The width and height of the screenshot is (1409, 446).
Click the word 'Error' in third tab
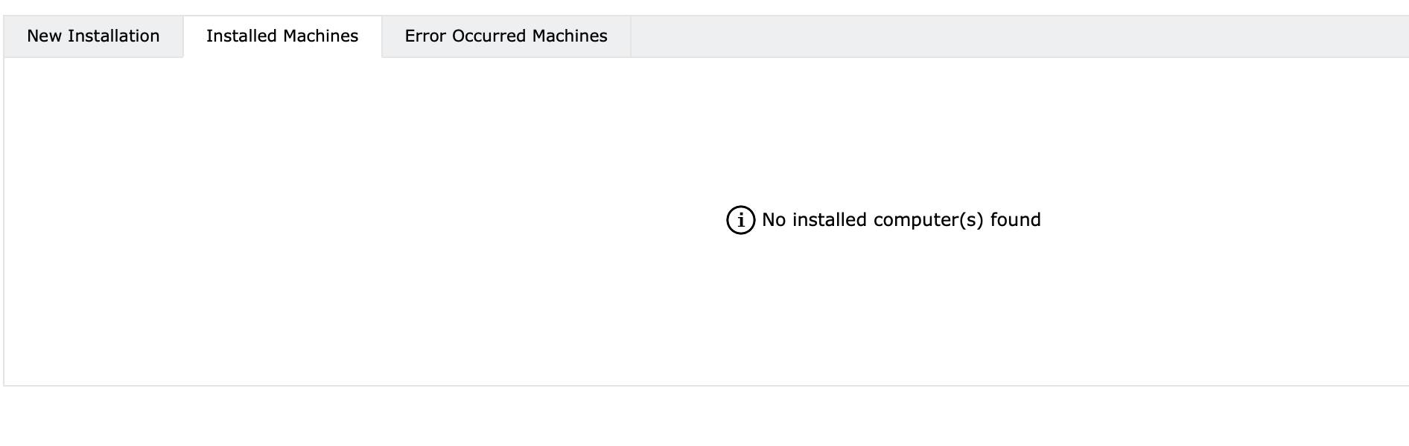click(x=425, y=36)
